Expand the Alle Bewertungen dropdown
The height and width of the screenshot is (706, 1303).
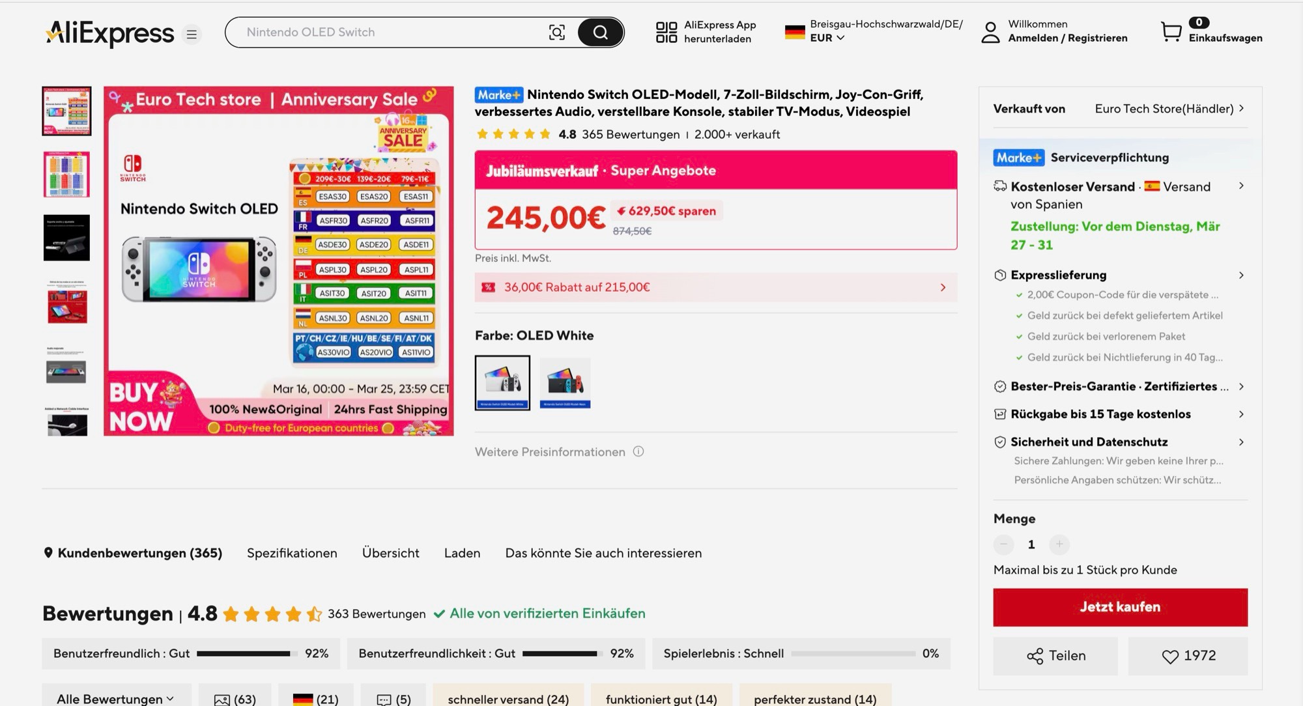(x=117, y=699)
